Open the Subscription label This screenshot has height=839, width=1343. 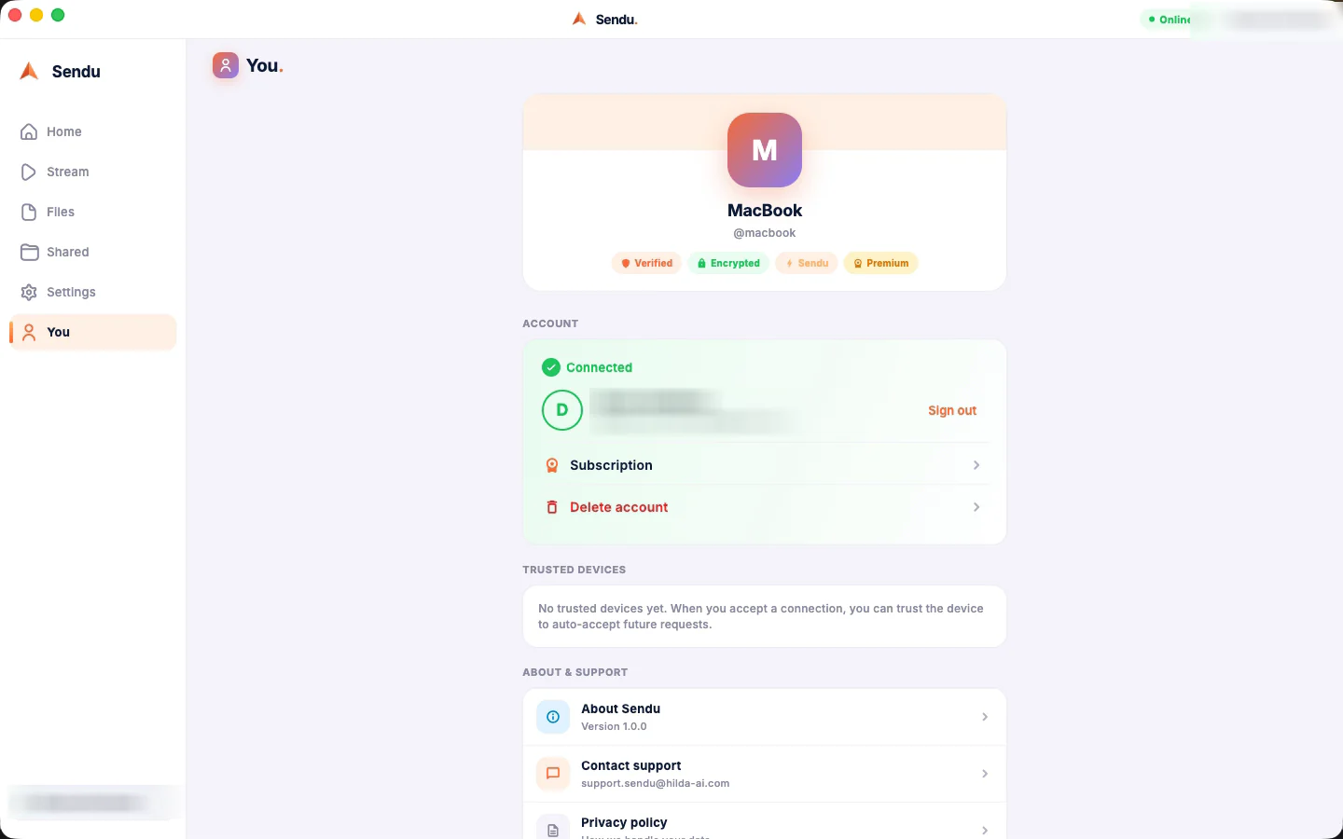tap(611, 465)
